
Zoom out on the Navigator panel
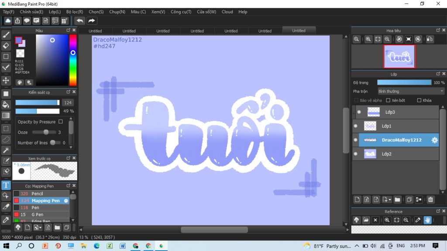[387, 39]
